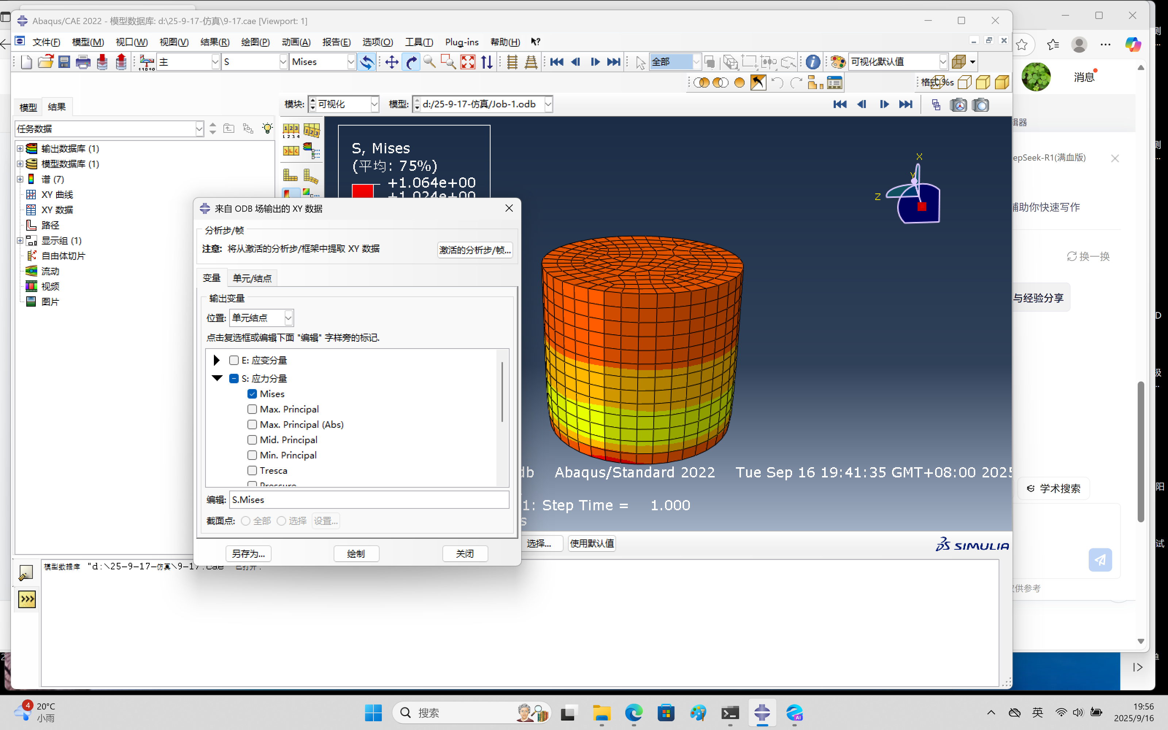Jump to last frame in top toolbar
Screen dimensions: 1168x730
614,62
